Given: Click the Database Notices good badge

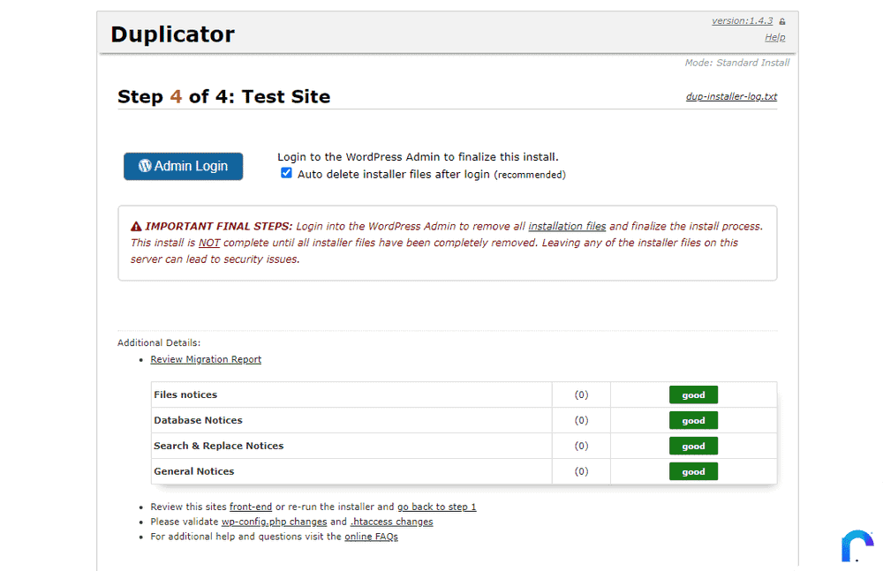Looking at the screenshot, I should [693, 421].
